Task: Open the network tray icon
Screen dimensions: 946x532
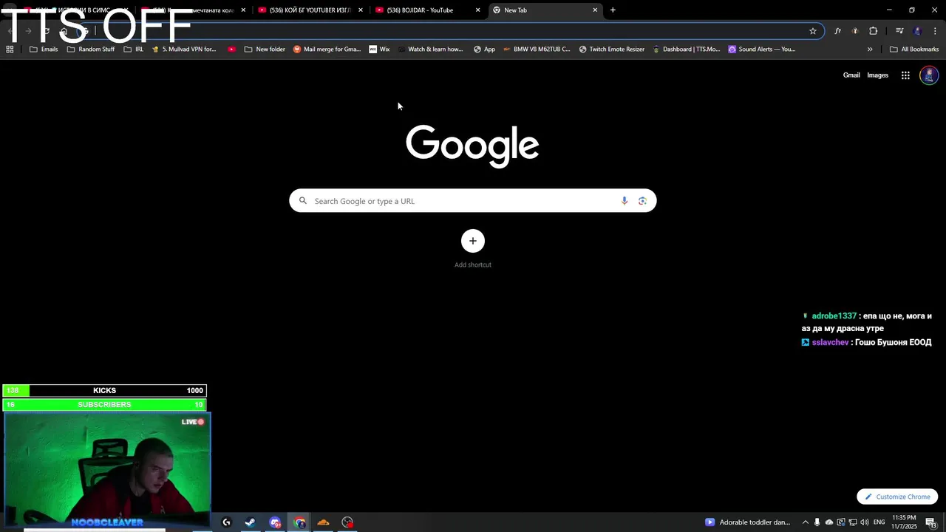Action: [x=853, y=522]
